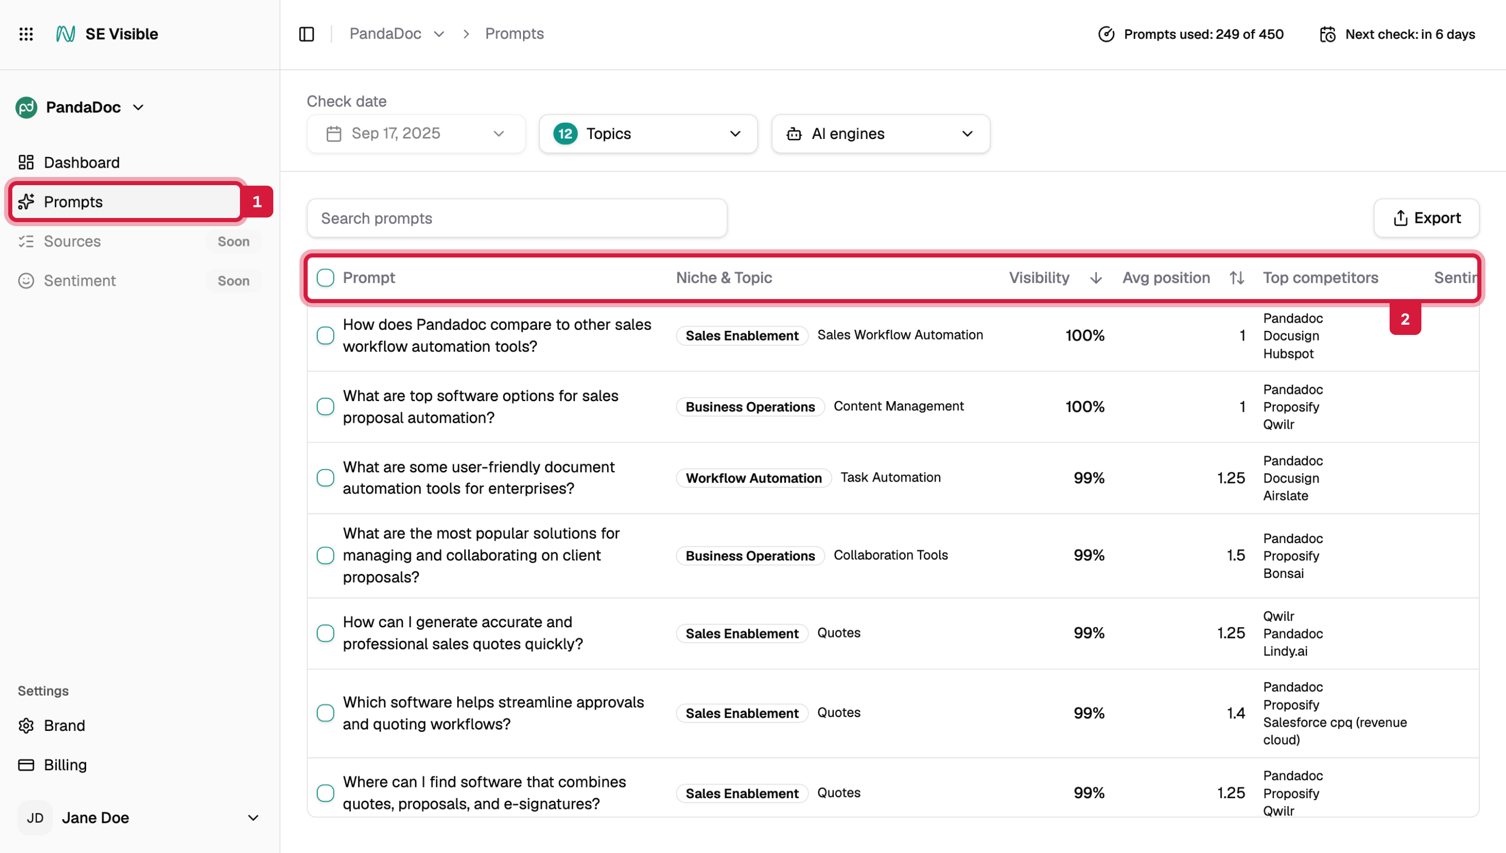Open the apps grid icon

(26, 34)
